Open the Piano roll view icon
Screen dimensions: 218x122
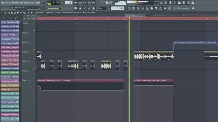coord(134,8)
